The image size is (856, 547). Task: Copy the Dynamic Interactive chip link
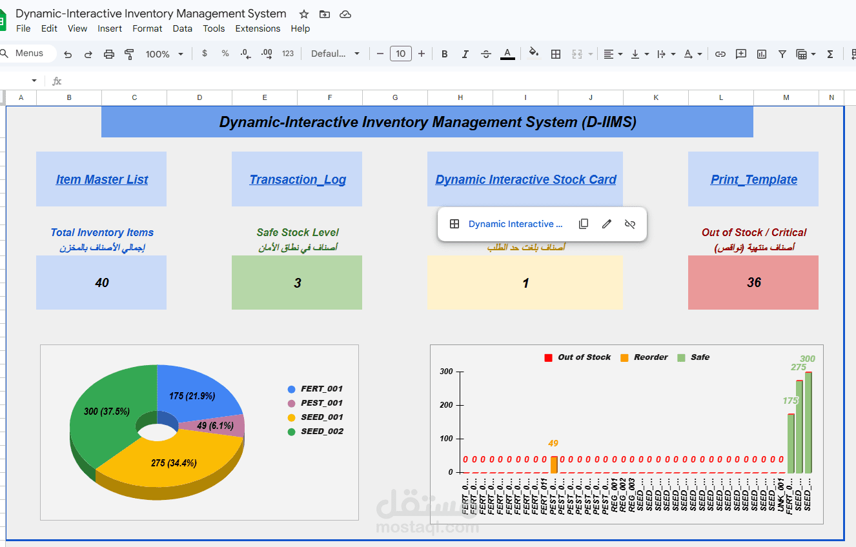tap(583, 224)
